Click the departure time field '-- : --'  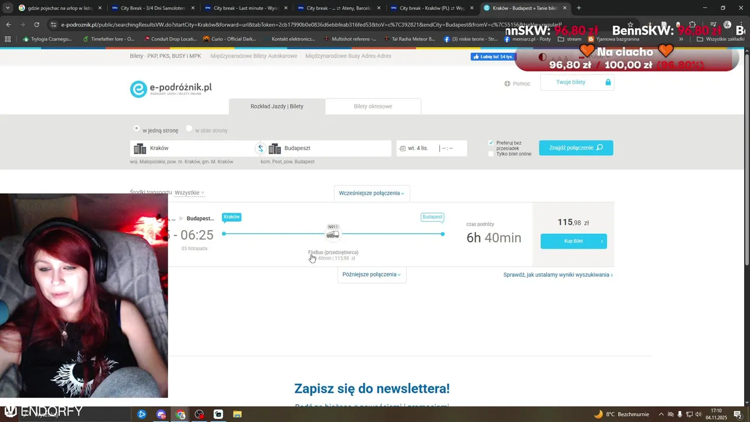[453, 148]
